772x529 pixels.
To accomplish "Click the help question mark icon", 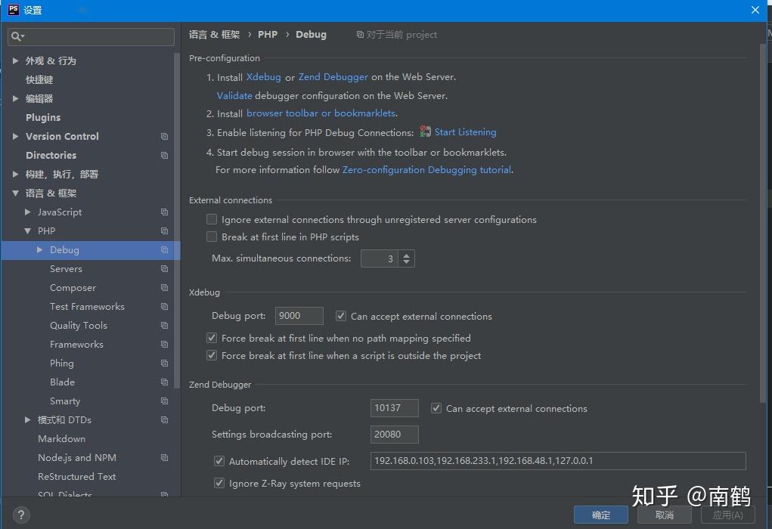I will pyautogui.click(x=20, y=515).
